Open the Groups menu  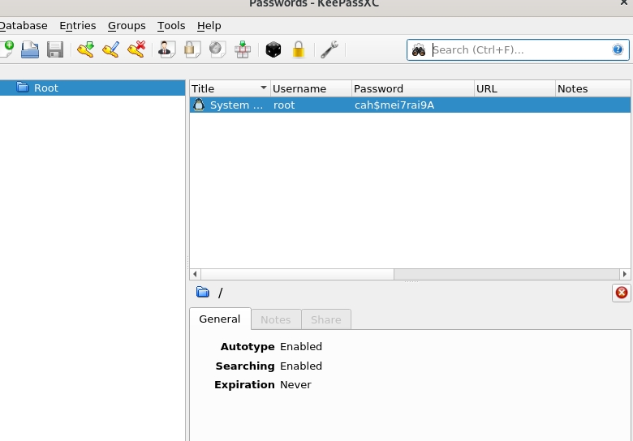click(x=127, y=26)
